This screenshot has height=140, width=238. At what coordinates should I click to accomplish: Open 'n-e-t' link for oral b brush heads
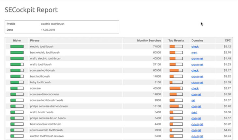tap(194, 112)
